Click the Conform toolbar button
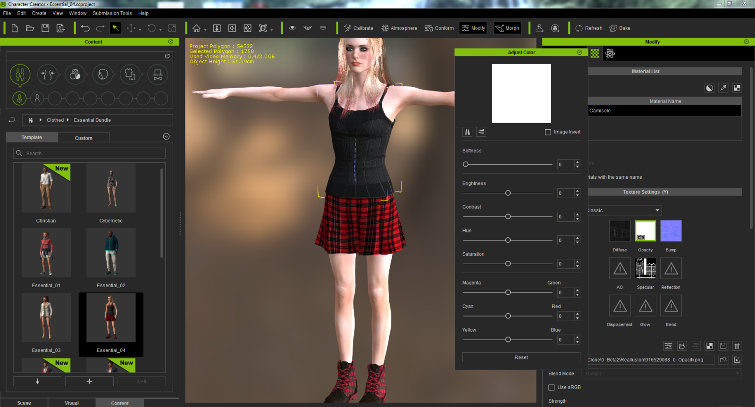 click(x=439, y=28)
